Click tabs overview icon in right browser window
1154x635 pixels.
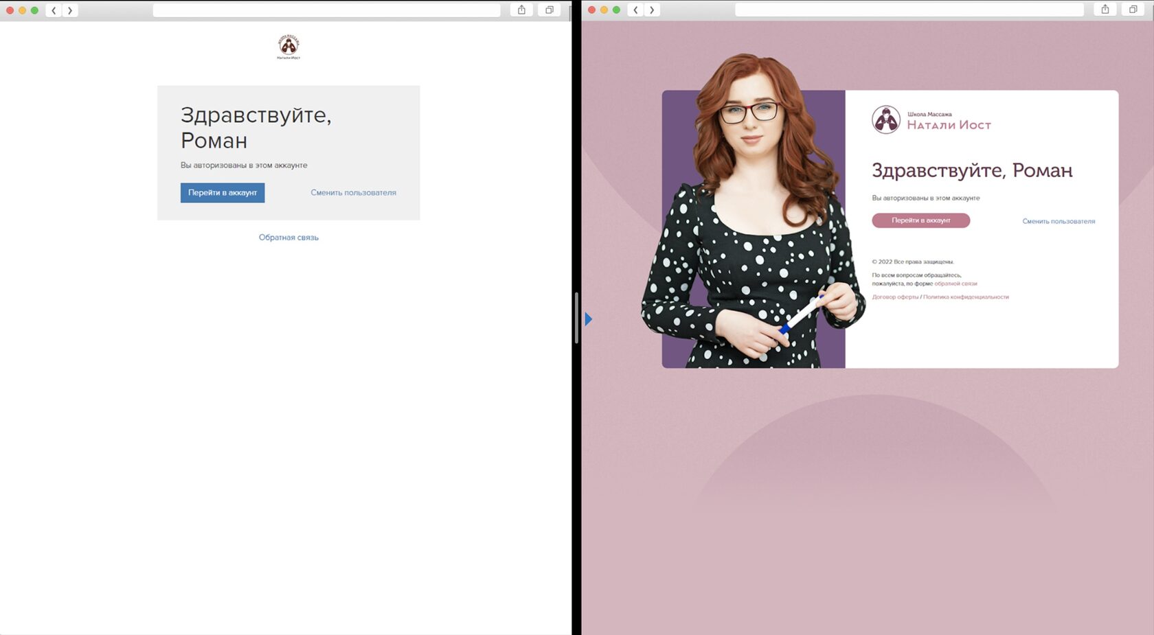click(1133, 10)
